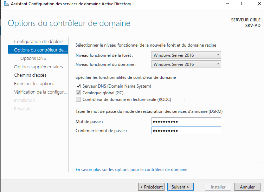Viewport: 264px width, 192px height.
Task: Open the forest functional level dropdown
Action: tap(186, 55)
